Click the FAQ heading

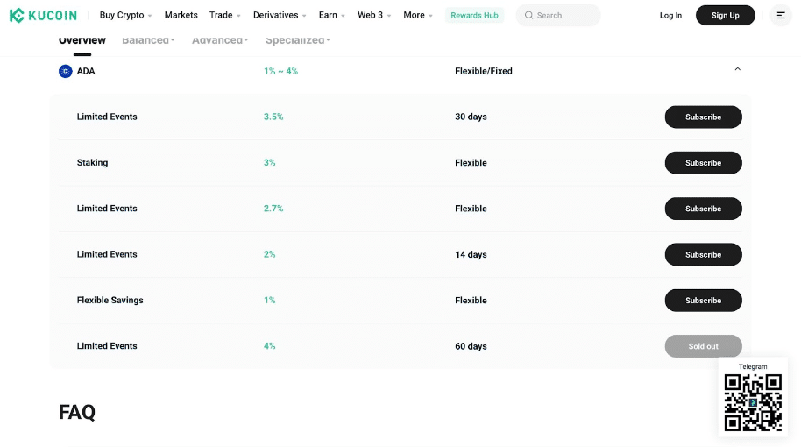click(x=76, y=412)
